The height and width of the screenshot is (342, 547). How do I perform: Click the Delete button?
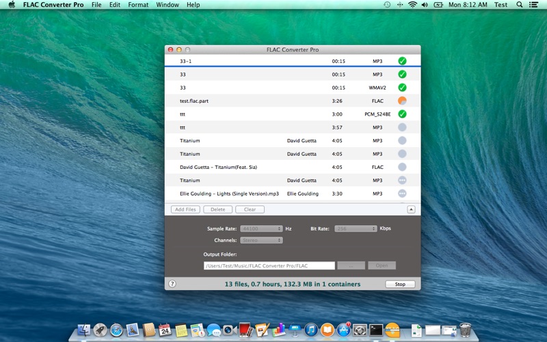tap(217, 209)
